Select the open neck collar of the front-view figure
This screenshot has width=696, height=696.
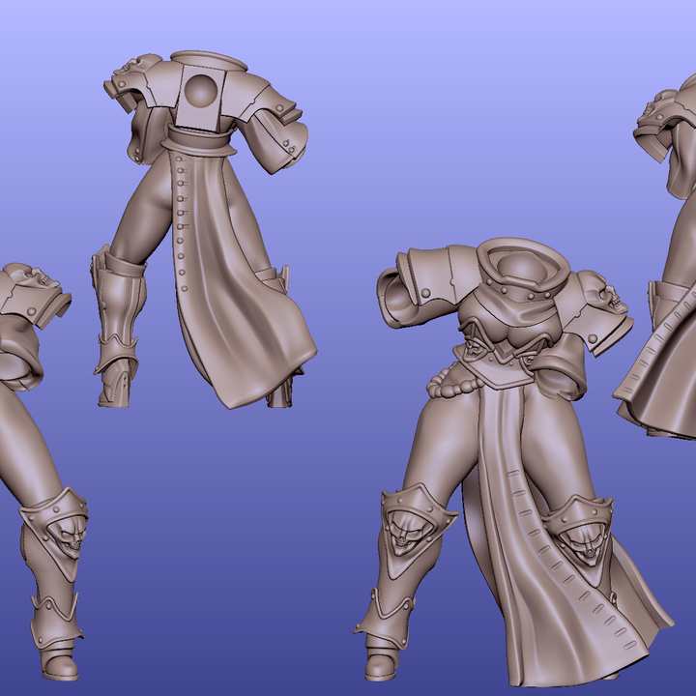point(517,261)
